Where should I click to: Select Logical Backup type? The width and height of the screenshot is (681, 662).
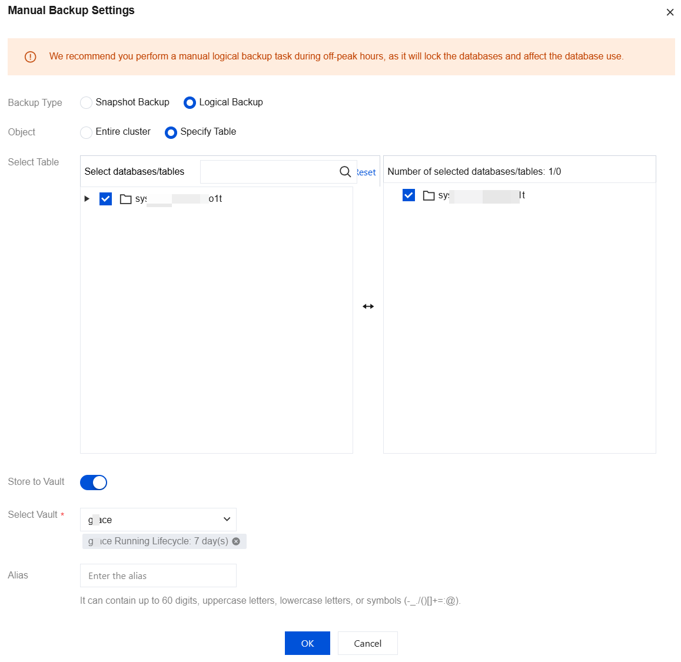(190, 102)
